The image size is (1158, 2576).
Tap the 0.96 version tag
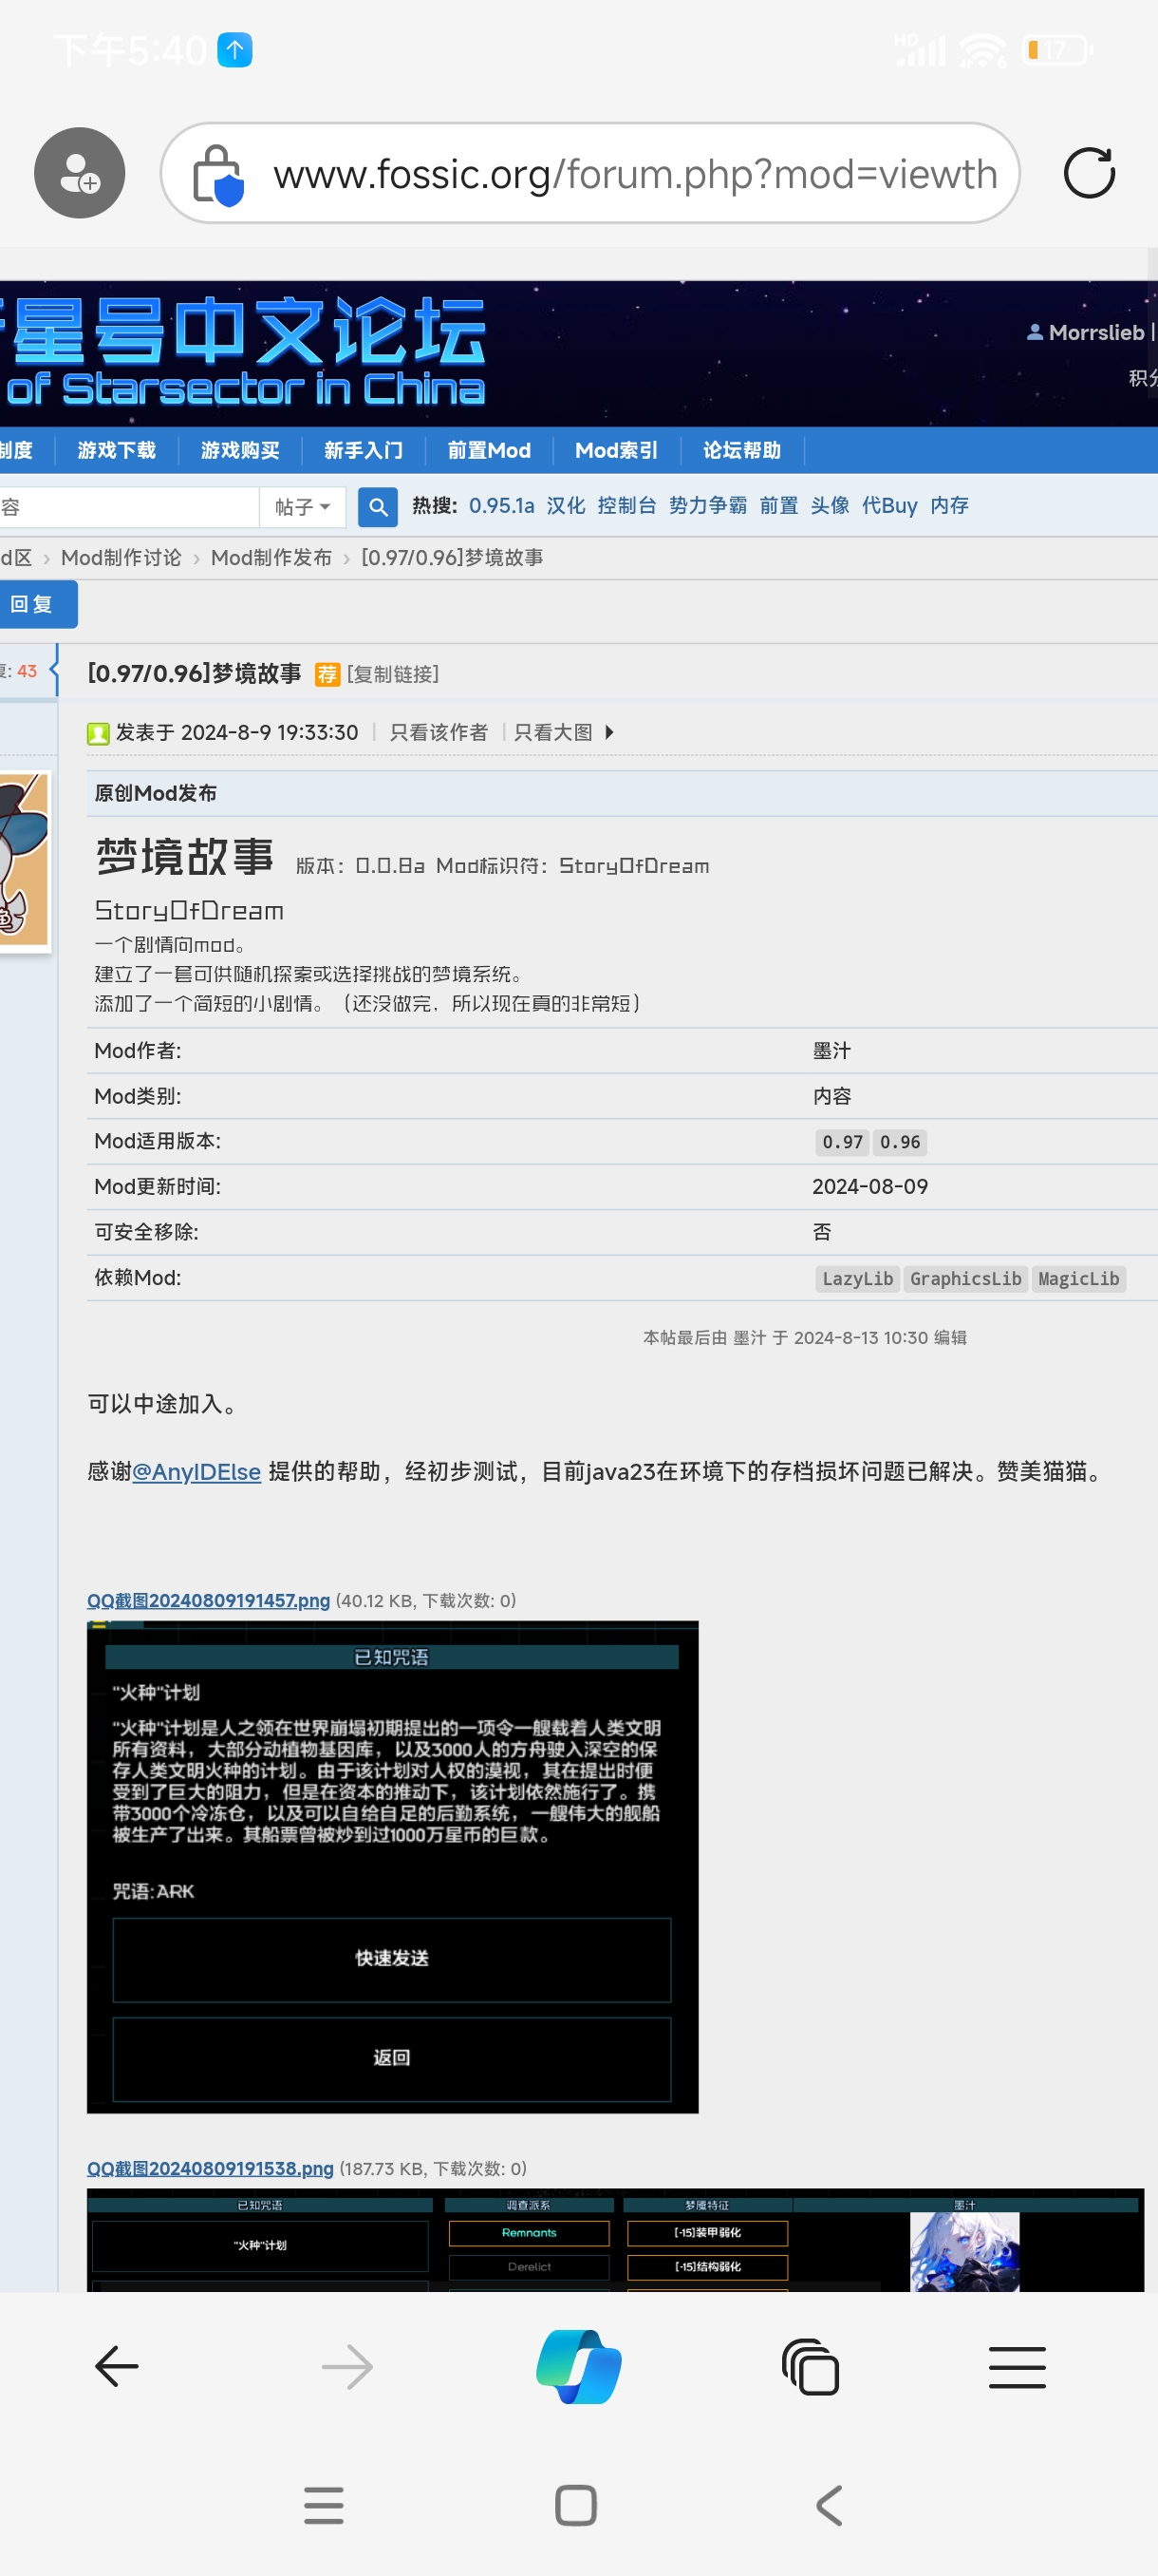(x=900, y=1142)
